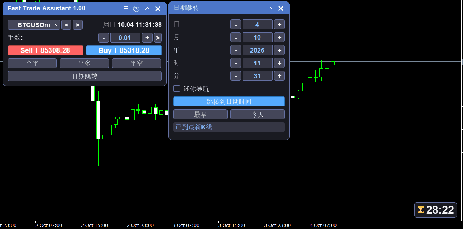Increase the 月 value with the plus button
The width and height of the screenshot is (463, 229).
click(279, 37)
